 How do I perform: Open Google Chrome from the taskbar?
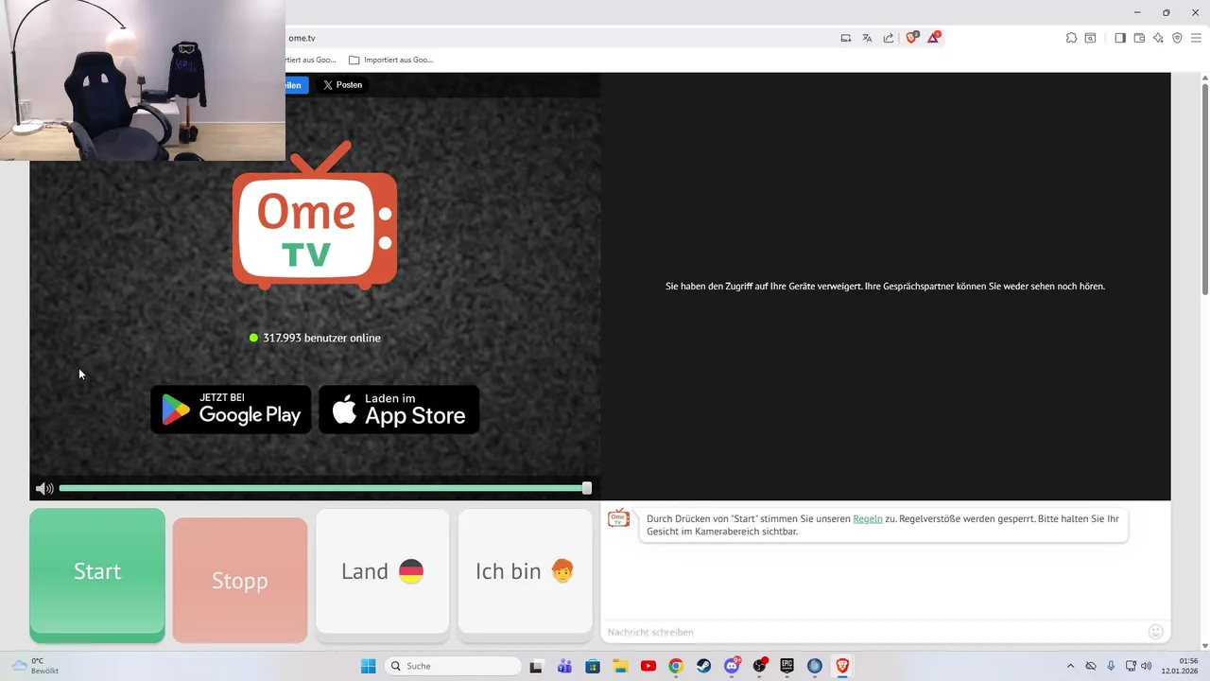coord(676,666)
